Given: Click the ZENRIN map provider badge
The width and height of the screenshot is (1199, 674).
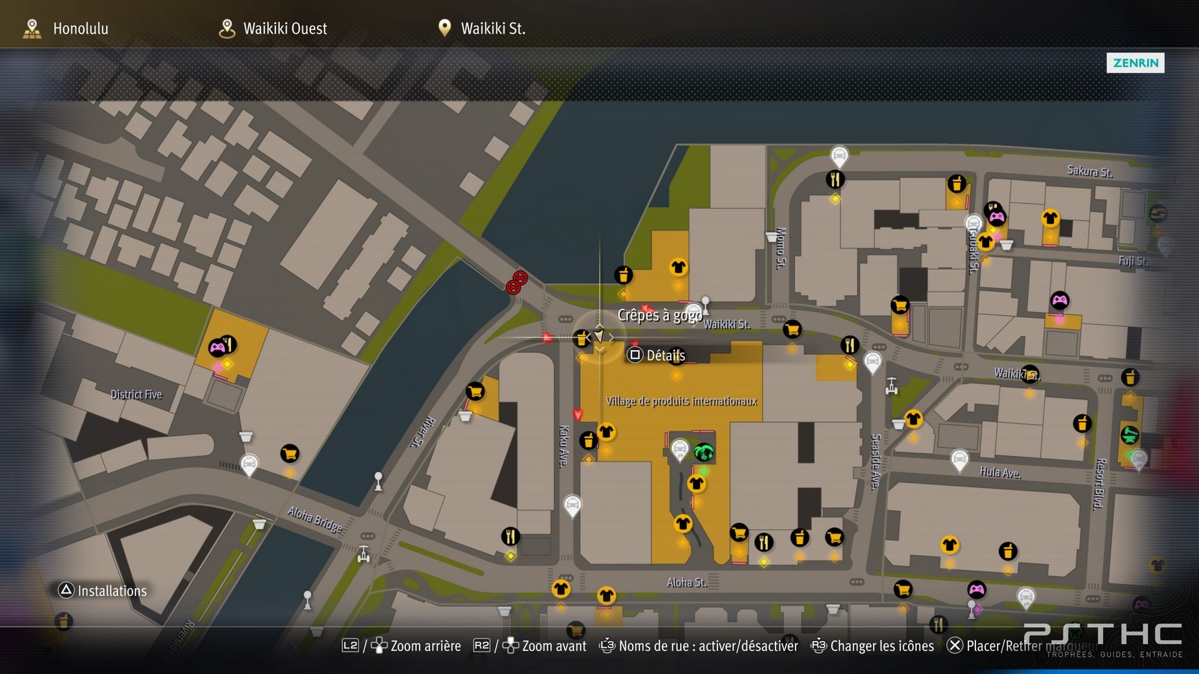Looking at the screenshot, I should coord(1135,62).
